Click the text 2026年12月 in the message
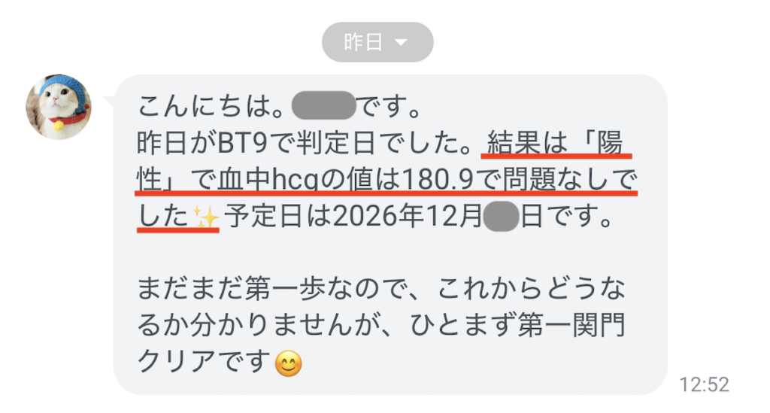Screen dimensions: 770x413 (407, 216)
